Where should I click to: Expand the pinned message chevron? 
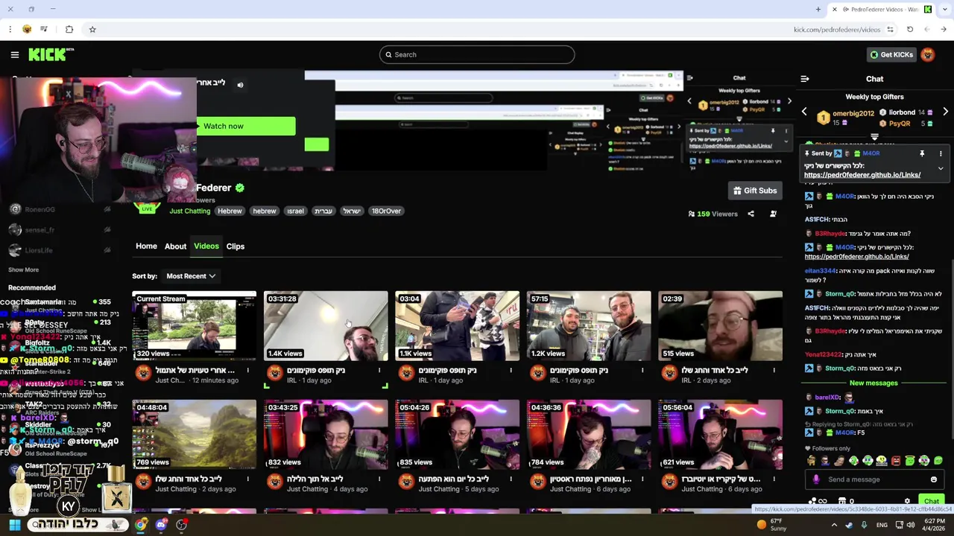coord(941,169)
